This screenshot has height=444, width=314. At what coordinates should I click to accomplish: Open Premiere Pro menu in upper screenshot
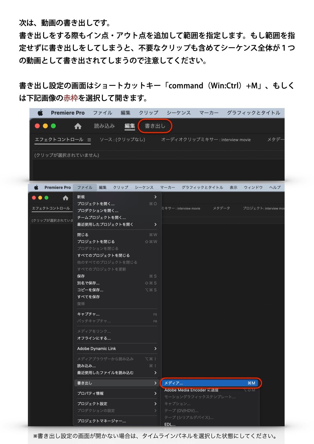(x=68, y=113)
